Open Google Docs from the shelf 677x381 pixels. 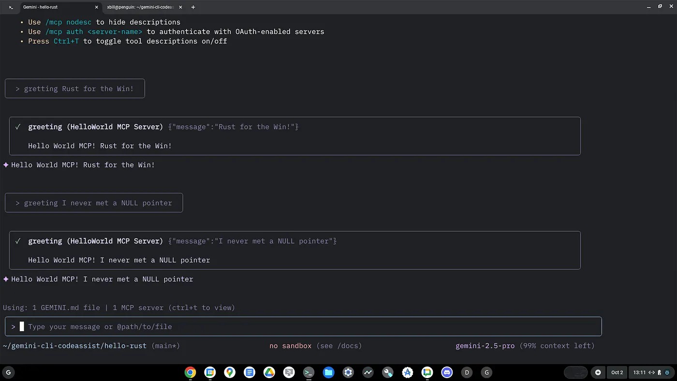point(250,372)
